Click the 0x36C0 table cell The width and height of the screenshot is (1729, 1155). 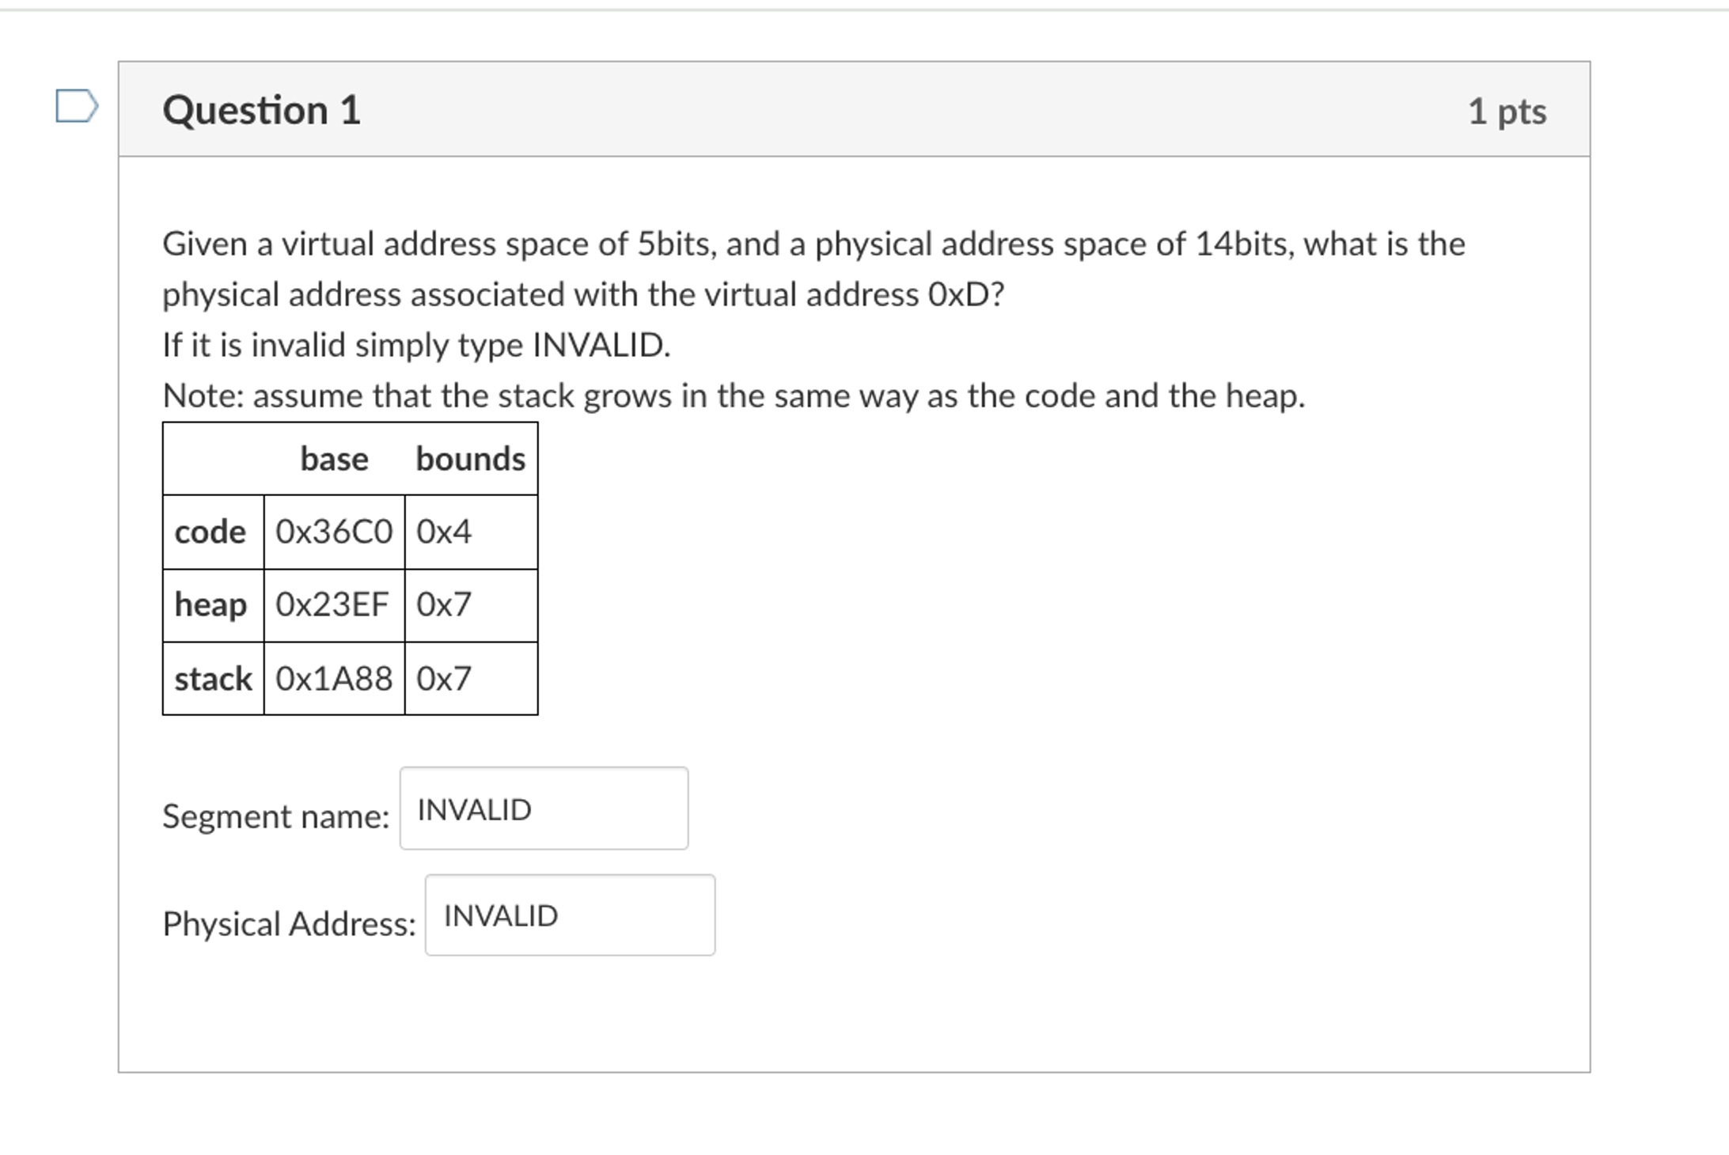[333, 532]
